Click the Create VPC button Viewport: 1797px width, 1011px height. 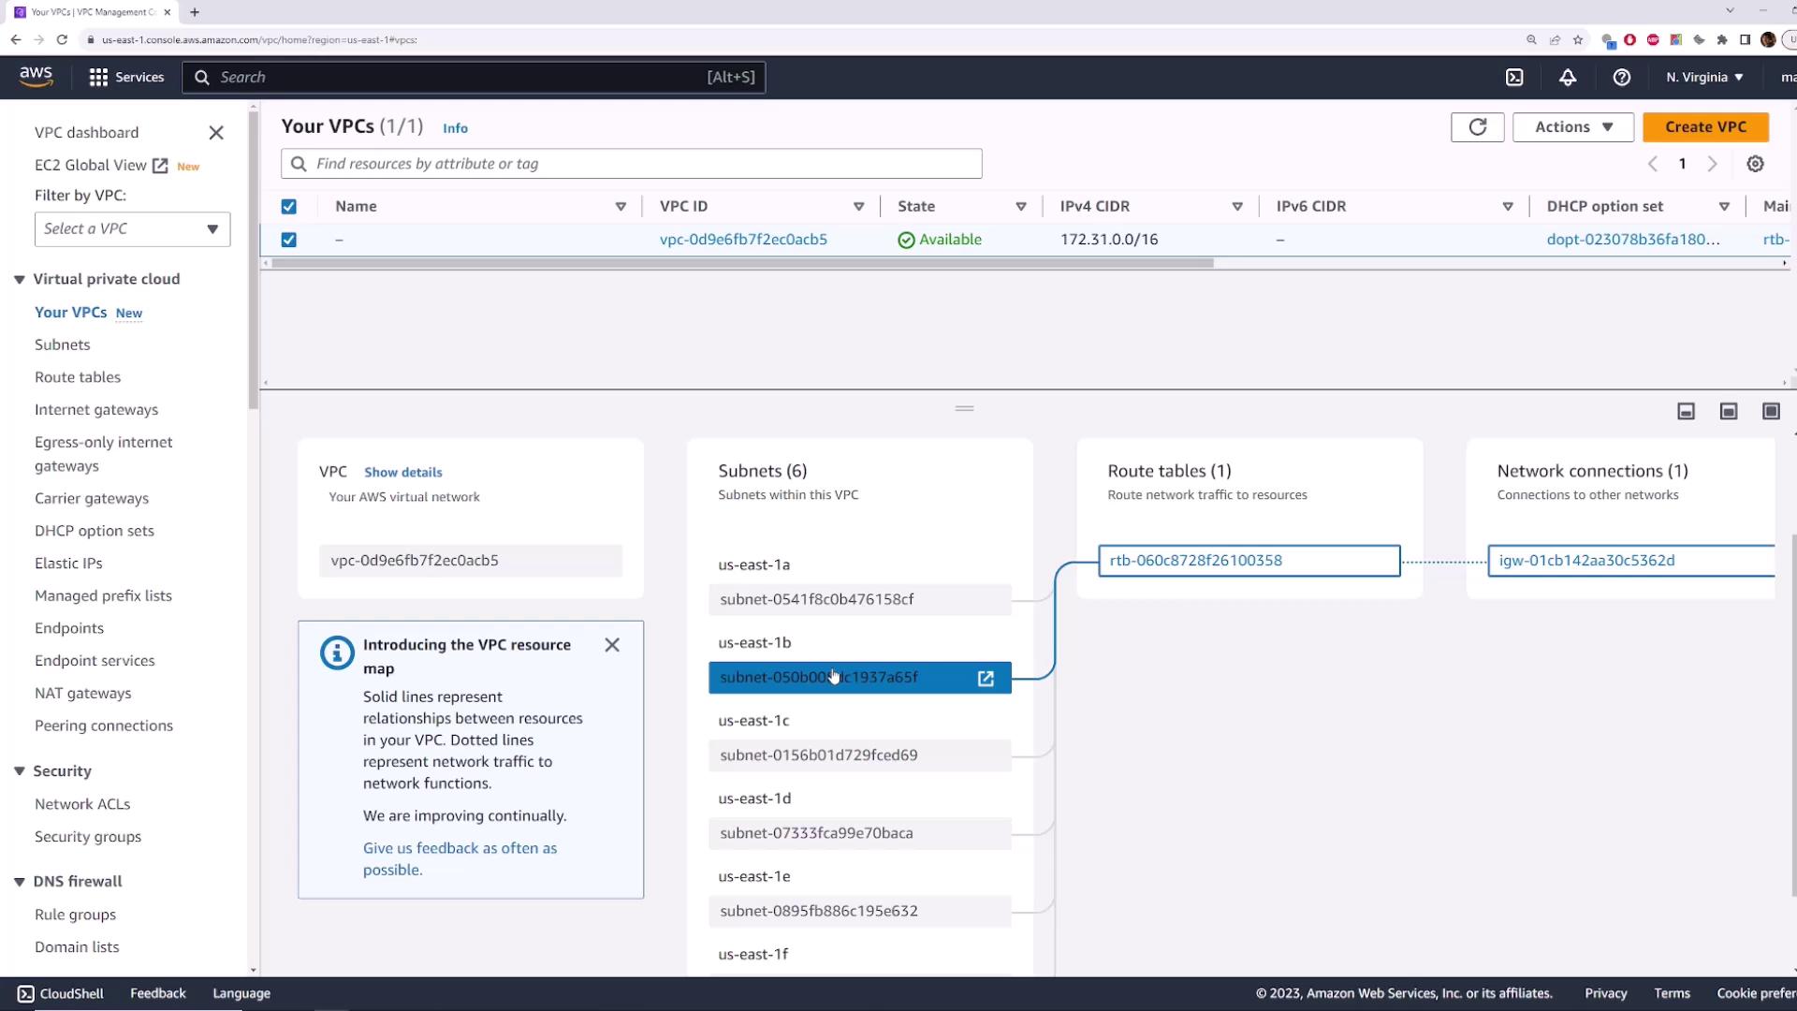tap(1705, 127)
